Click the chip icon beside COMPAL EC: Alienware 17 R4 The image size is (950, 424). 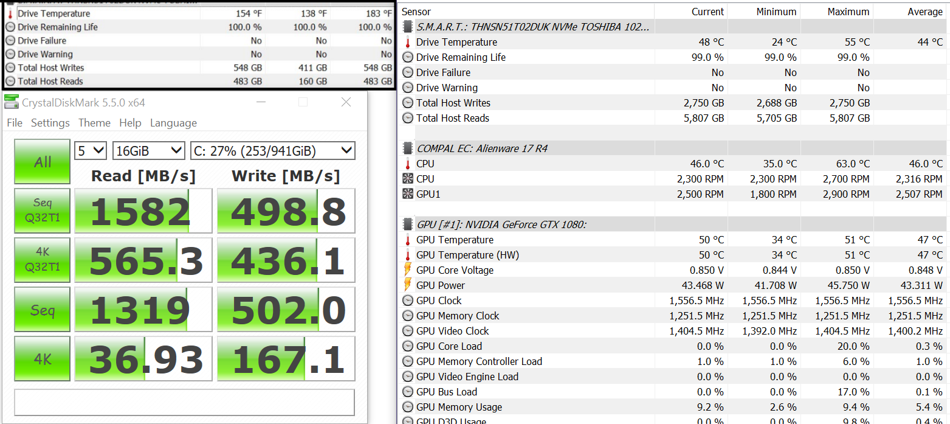click(408, 148)
